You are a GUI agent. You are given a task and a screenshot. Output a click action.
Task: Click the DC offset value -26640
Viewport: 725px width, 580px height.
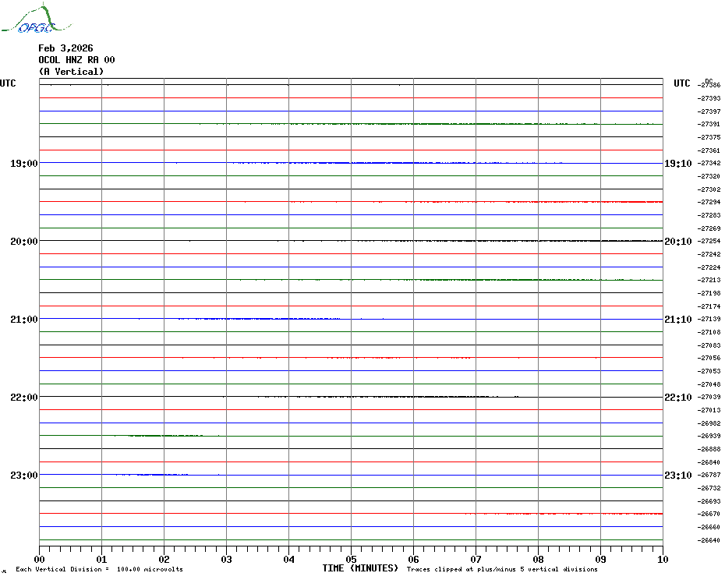(709, 540)
